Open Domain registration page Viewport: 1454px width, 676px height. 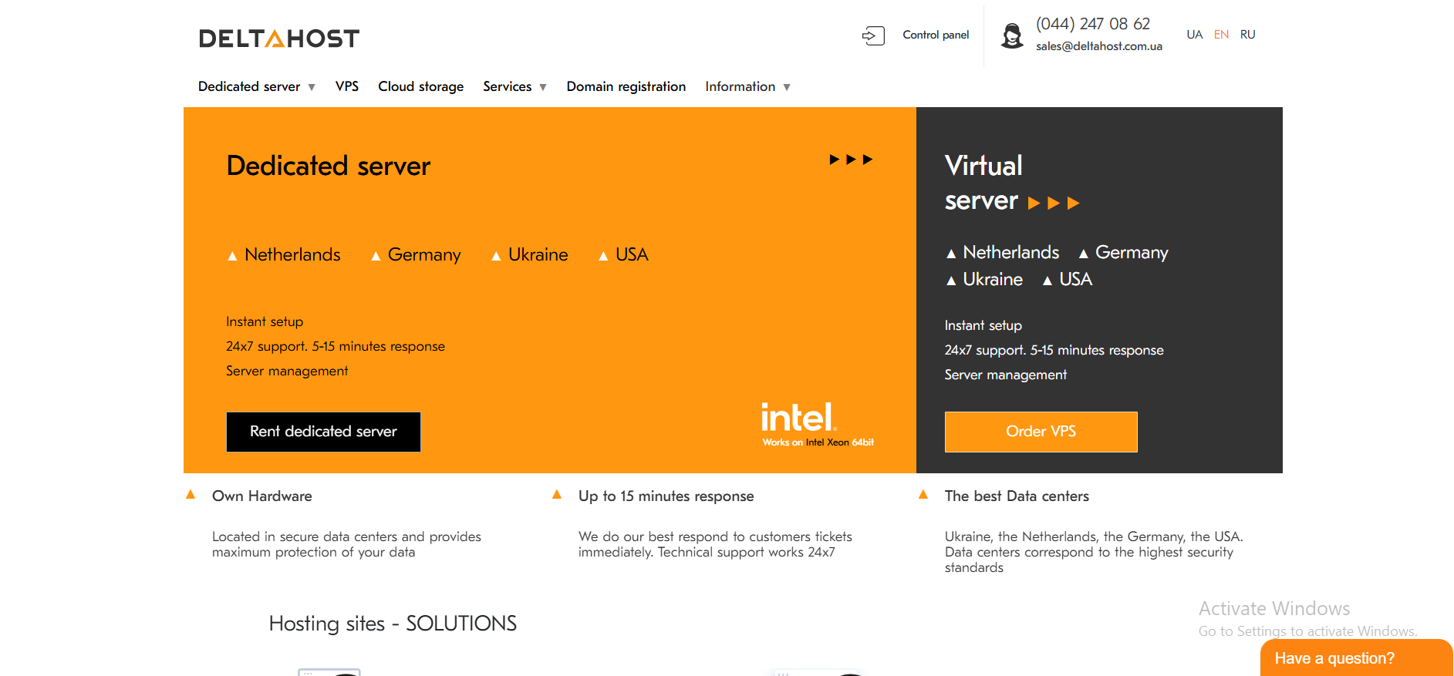click(626, 86)
